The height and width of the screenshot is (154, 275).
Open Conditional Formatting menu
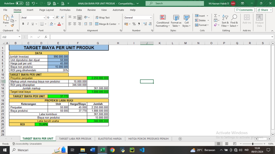tap(163, 21)
